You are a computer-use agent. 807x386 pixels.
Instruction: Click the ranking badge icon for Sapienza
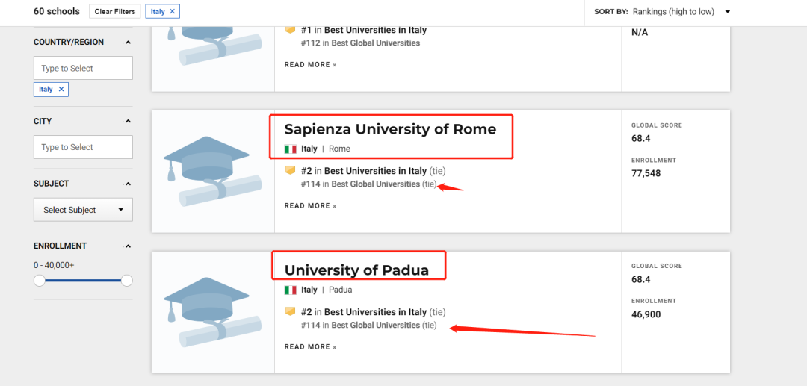coord(291,171)
